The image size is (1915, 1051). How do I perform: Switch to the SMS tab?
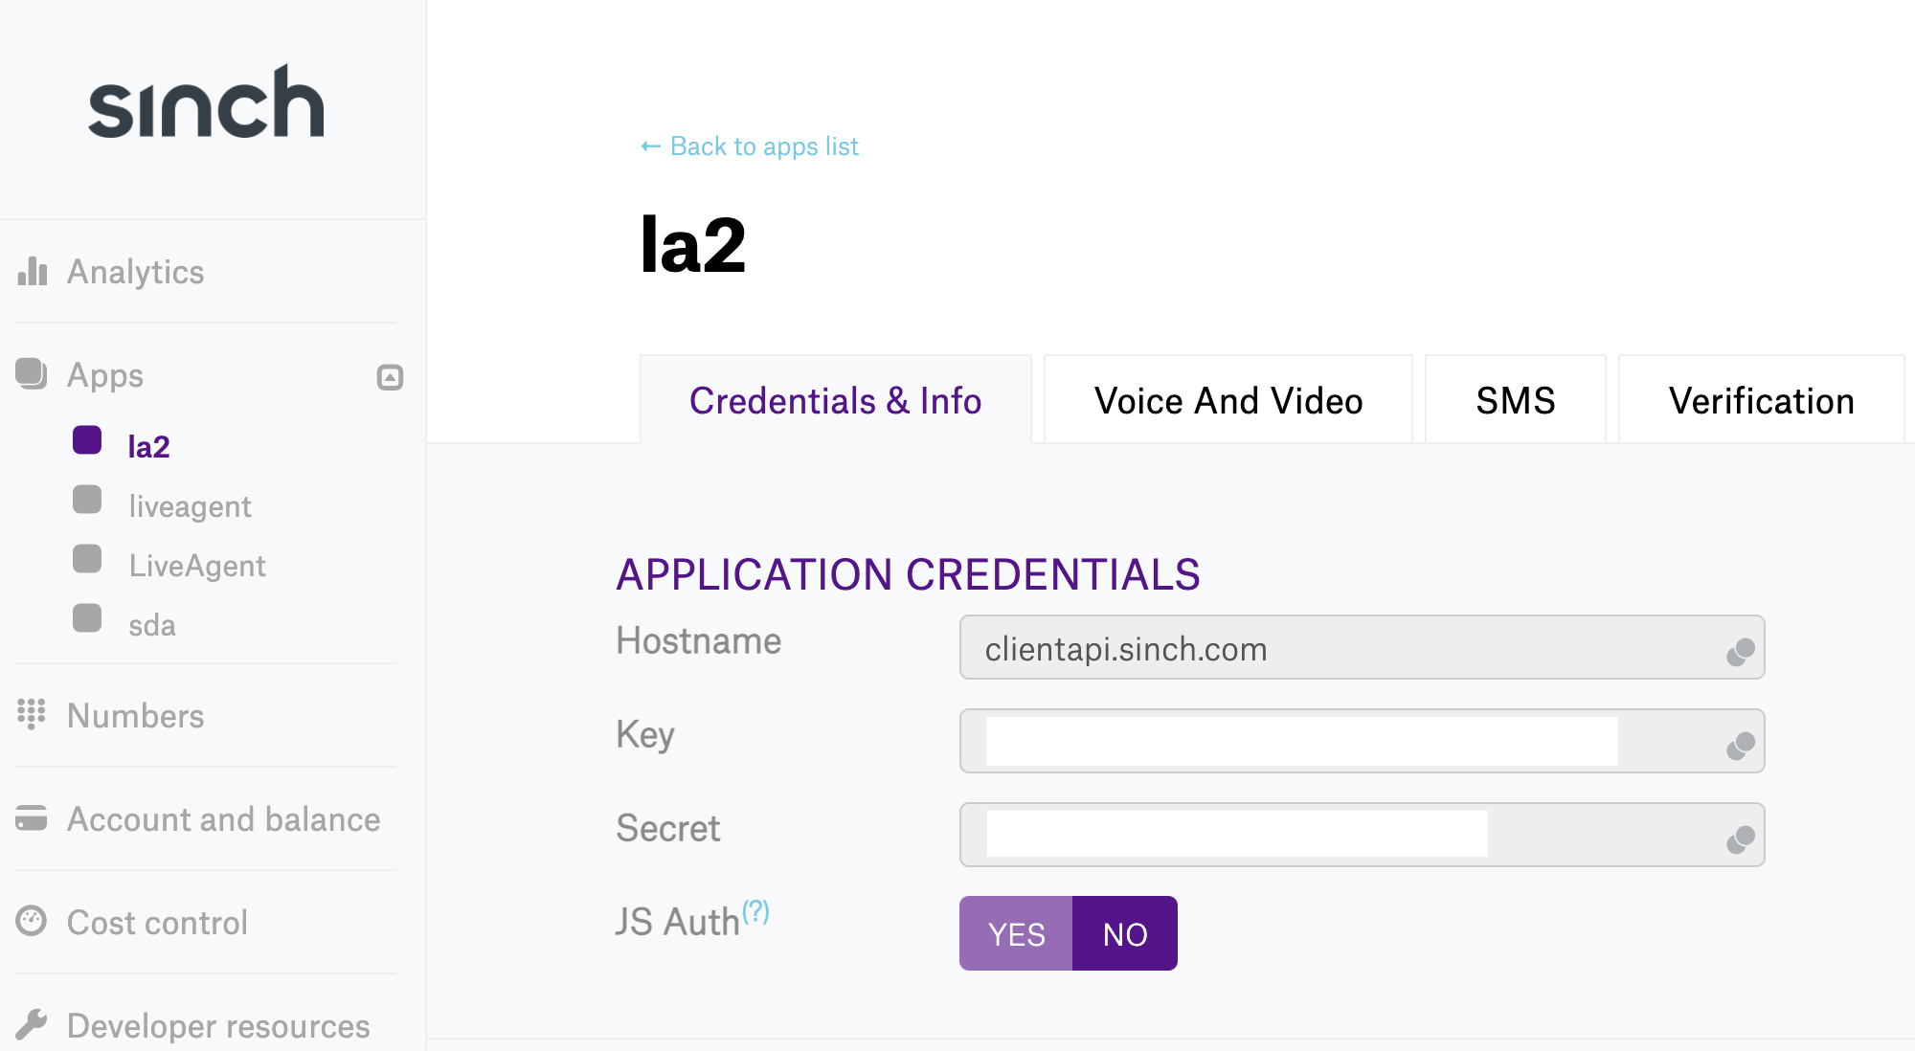click(1515, 400)
